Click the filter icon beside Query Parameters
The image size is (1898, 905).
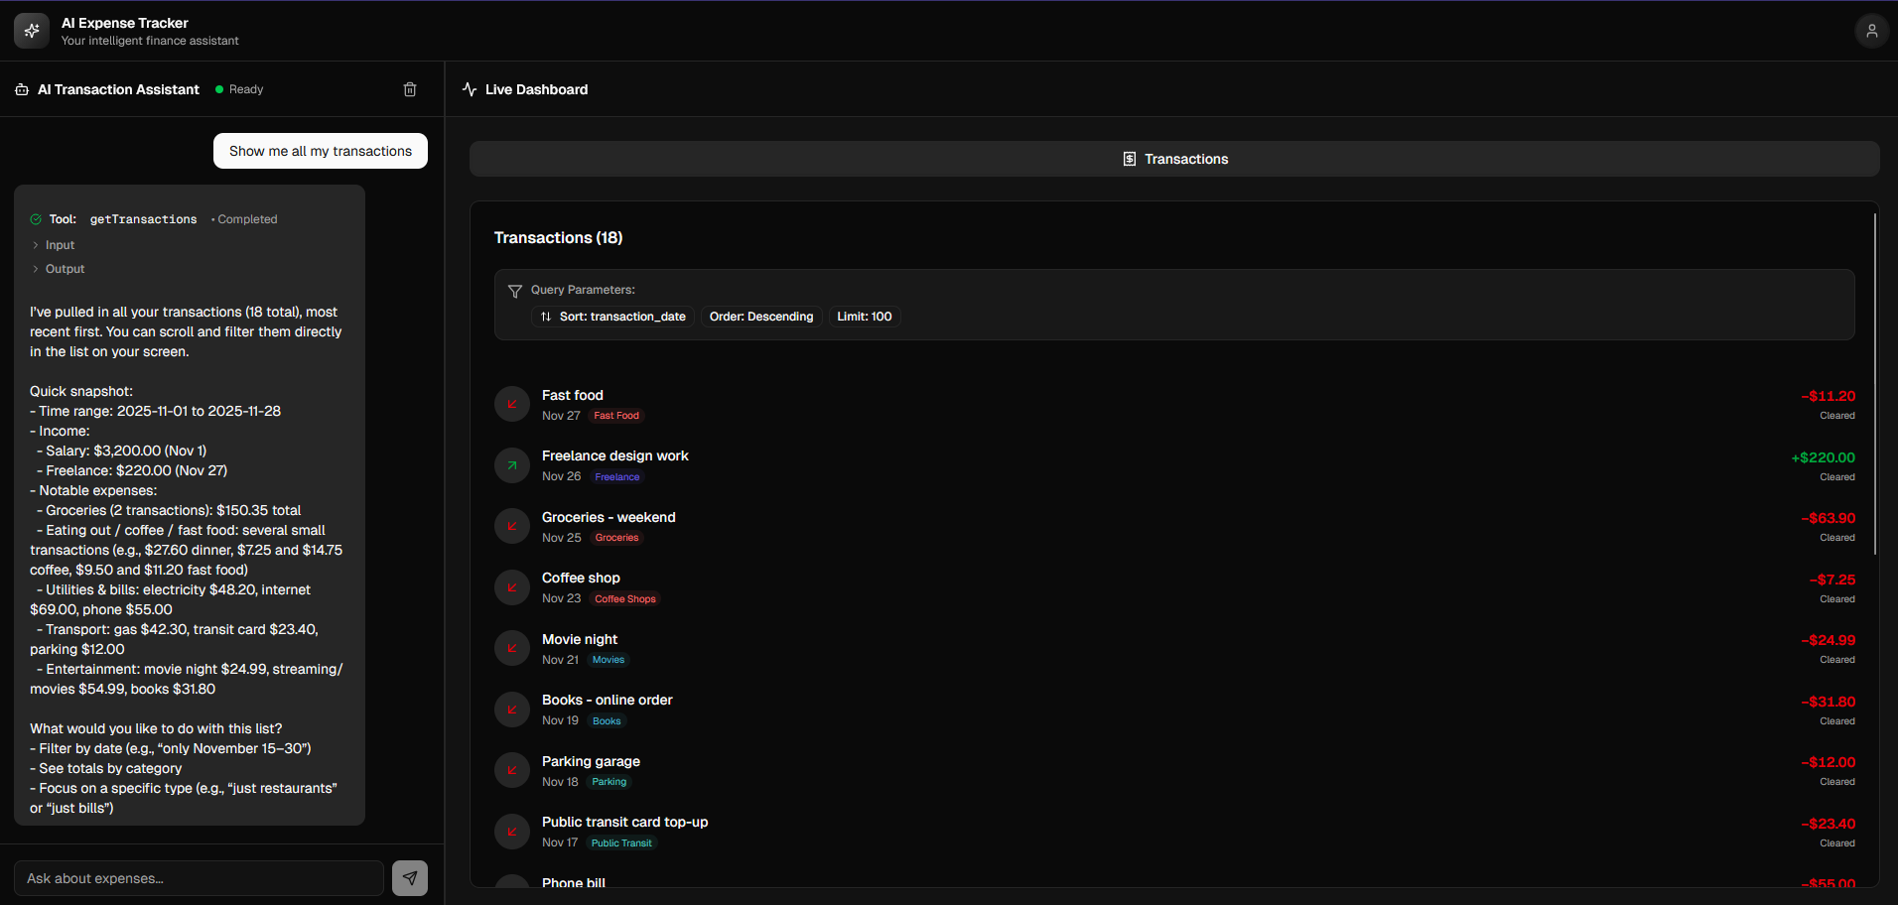(x=515, y=291)
